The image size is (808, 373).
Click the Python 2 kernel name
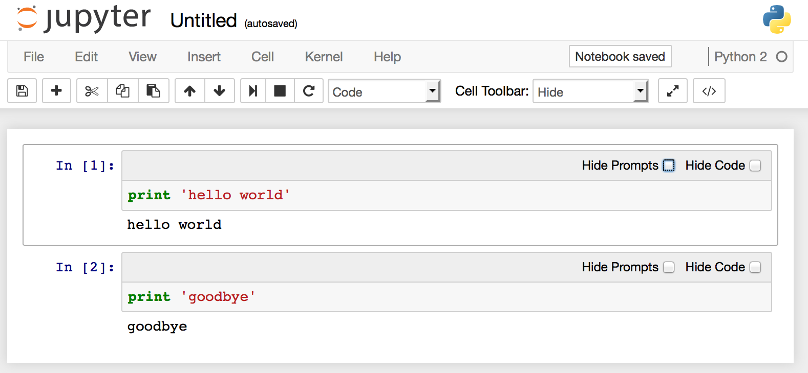pyautogui.click(x=740, y=57)
